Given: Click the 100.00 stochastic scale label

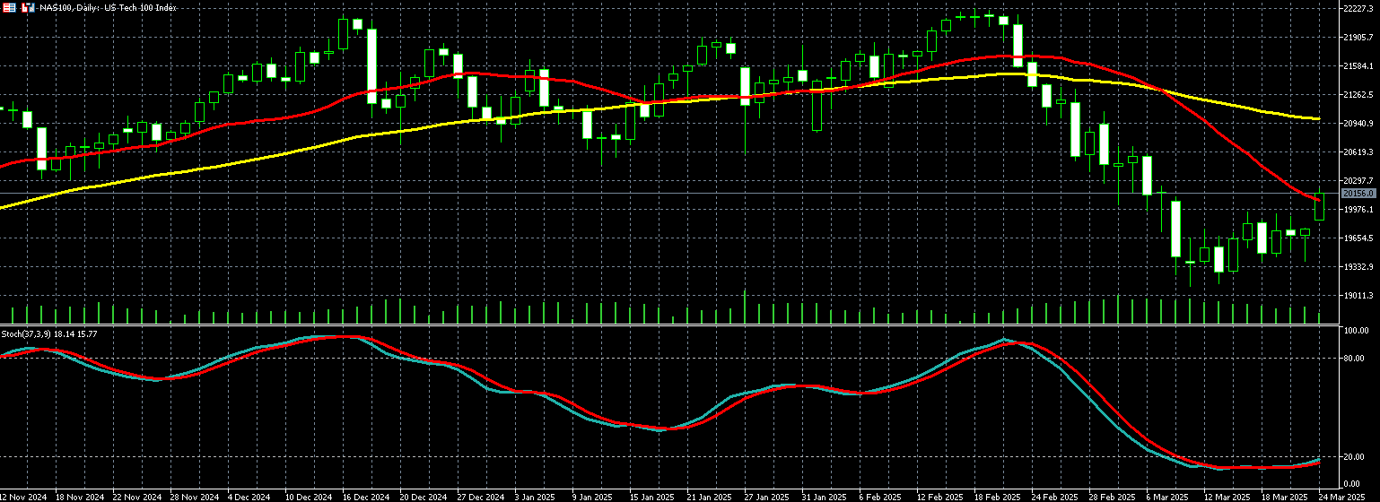Looking at the screenshot, I should [x=1355, y=331].
